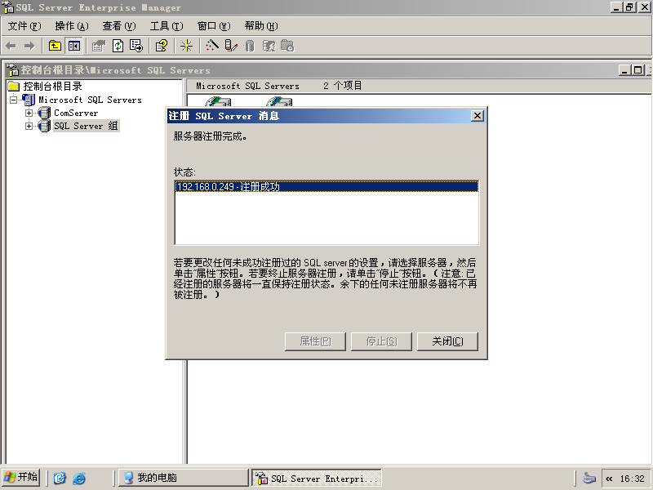Click the grayed New Database cylinder icon
This screenshot has width=653, height=490.
click(250, 46)
